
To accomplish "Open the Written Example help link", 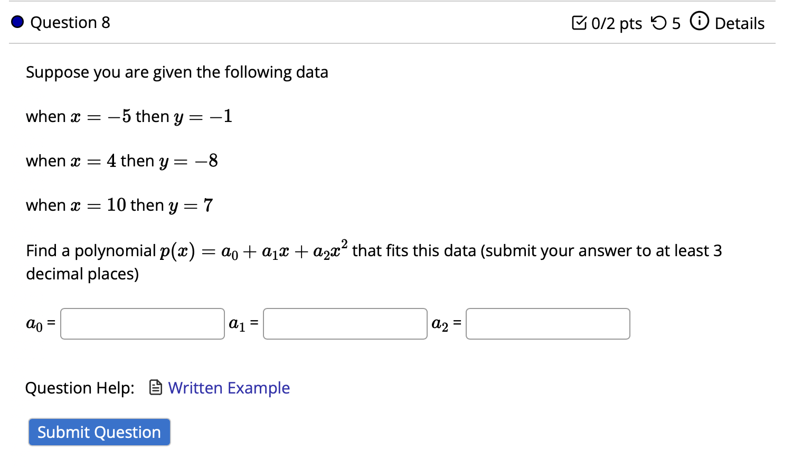I will tap(229, 388).
